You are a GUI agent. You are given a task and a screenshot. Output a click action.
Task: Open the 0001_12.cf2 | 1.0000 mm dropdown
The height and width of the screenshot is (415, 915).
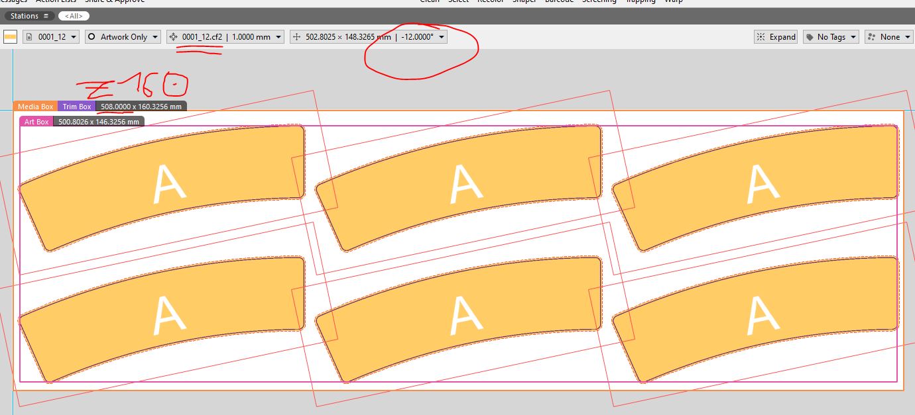pos(225,37)
